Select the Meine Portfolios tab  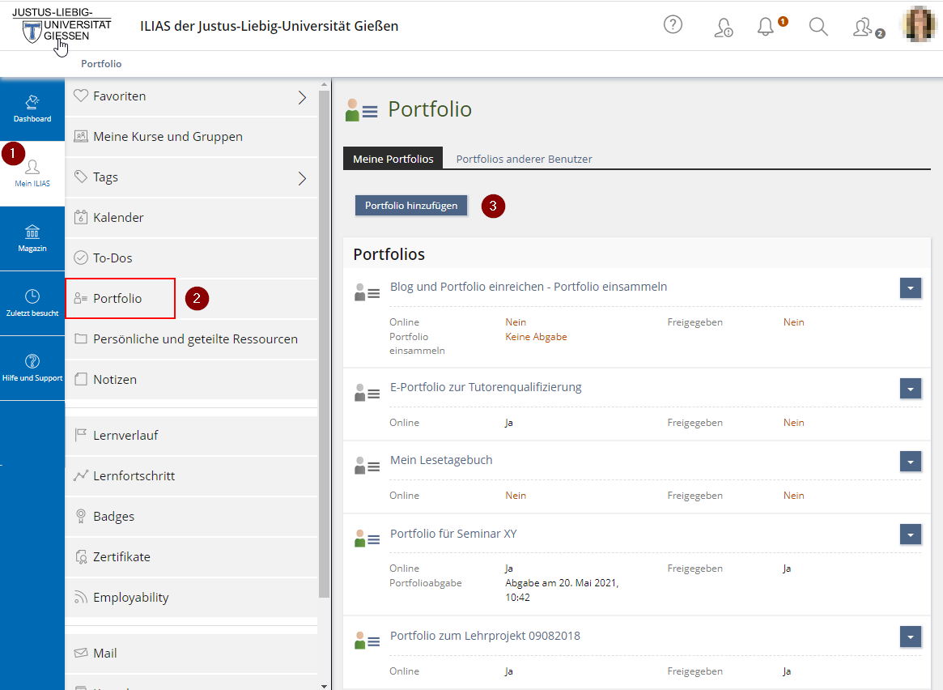(393, 159)
